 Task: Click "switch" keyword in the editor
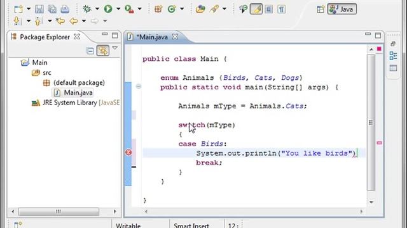(x=192, y=125)
